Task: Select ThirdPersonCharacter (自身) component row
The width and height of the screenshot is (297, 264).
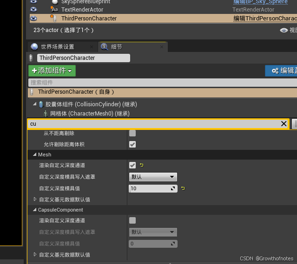Action: coord(162,92)
